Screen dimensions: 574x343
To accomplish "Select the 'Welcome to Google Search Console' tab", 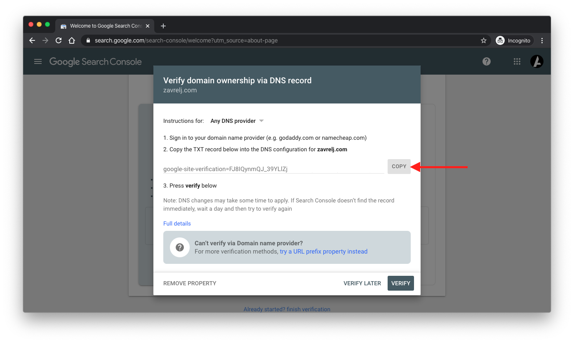I will [x=105, y=26].
